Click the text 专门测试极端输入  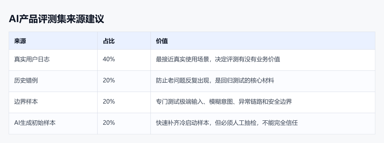[x=180, y=102]
